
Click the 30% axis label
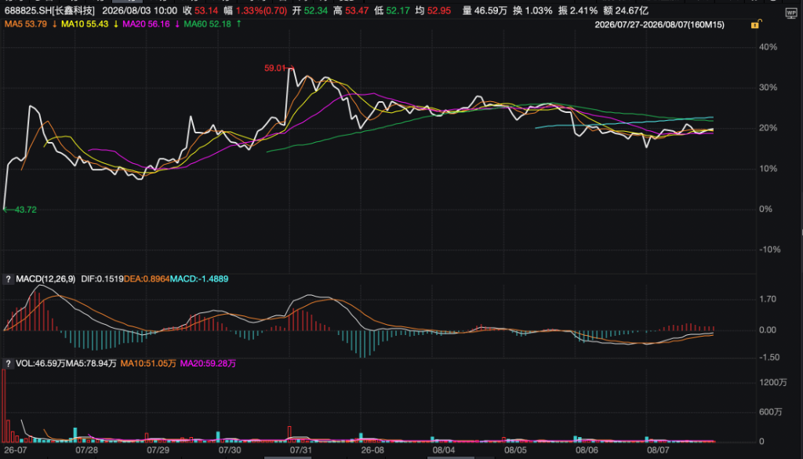tap(768, 88)
